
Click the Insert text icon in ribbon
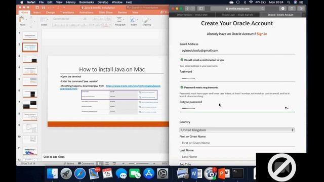click(133, 20)
